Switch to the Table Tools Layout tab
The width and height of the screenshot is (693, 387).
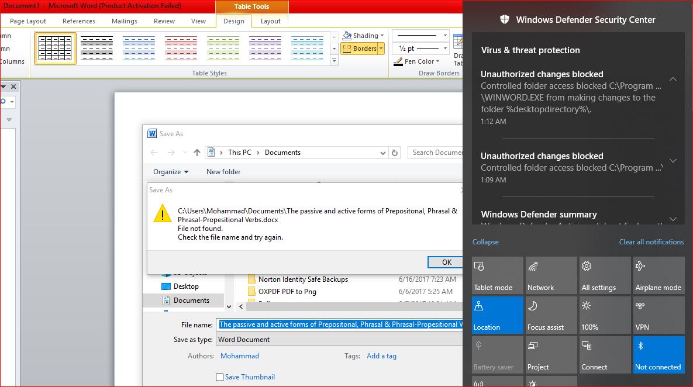[271, 21]
